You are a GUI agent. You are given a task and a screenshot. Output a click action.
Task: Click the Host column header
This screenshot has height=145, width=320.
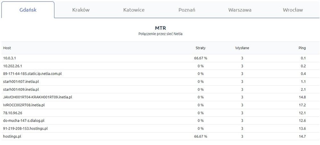tap(7, 48)
